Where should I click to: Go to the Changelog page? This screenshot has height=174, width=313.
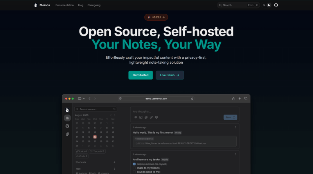(94, 5)
